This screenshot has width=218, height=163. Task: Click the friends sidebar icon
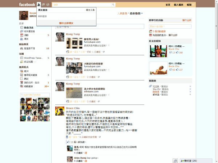pyautogui.click(x=21, y=39)
